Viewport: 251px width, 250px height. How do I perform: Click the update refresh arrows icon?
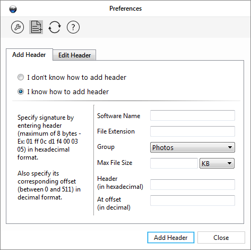click(x=55, y=27)
